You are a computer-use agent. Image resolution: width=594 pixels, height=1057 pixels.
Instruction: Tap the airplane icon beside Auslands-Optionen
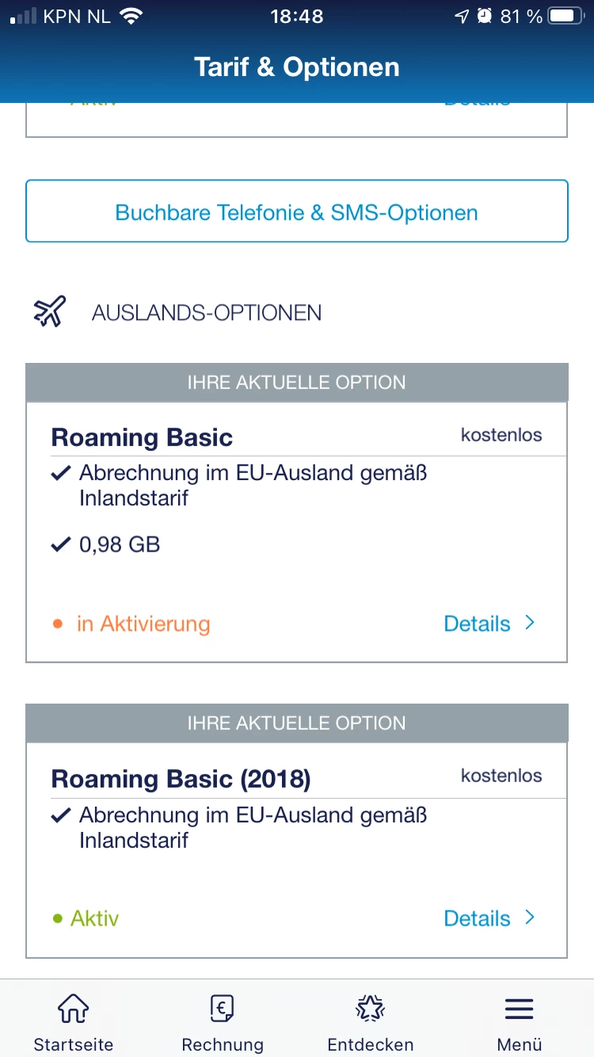(x=49, y=311)
